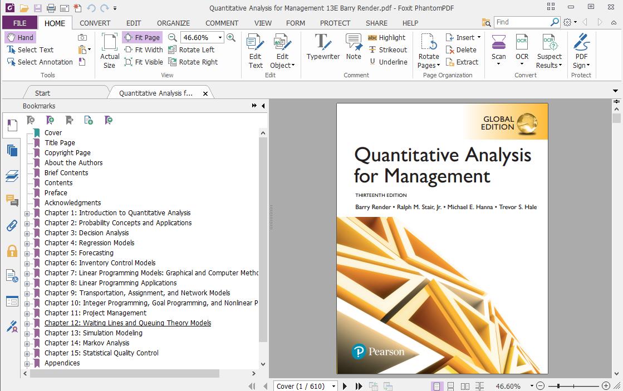This screenshot has height=391, width=623.
Task: Collapse the Bookmarks navigation panel
Action: pos(263,106)
